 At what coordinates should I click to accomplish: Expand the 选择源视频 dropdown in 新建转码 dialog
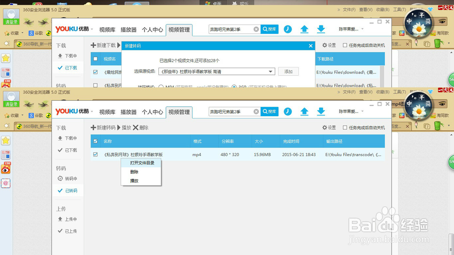(271, 72)
